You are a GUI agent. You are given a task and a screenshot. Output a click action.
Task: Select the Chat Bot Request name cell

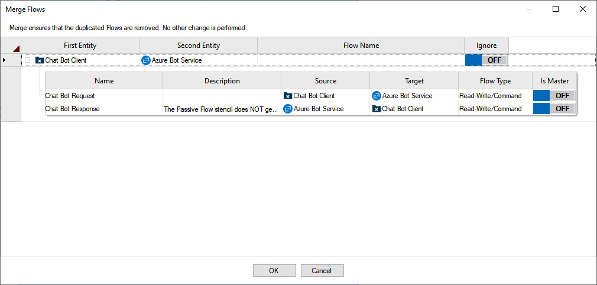(104, 96)
